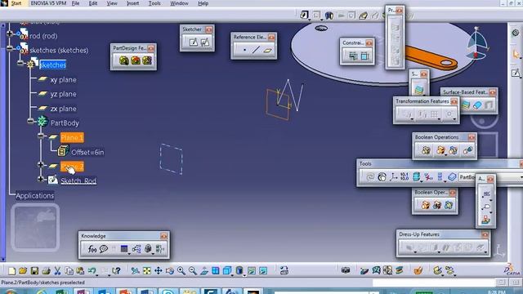Click the Fit All In icon

click(x=147, y=270)
